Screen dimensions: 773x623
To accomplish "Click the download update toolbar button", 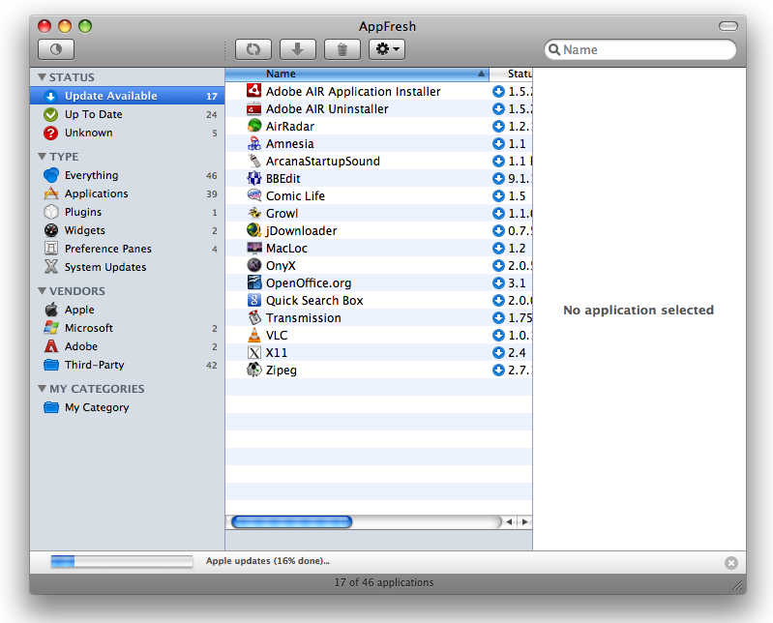I will pyautogui.click(x=297, y=49).
